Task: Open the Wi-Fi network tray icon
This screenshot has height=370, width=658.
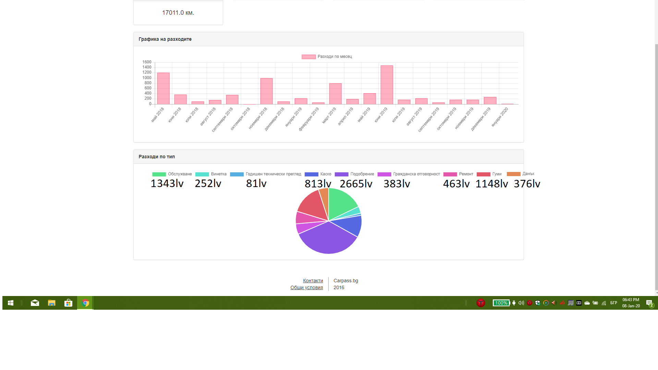Action: coord(604,303)
